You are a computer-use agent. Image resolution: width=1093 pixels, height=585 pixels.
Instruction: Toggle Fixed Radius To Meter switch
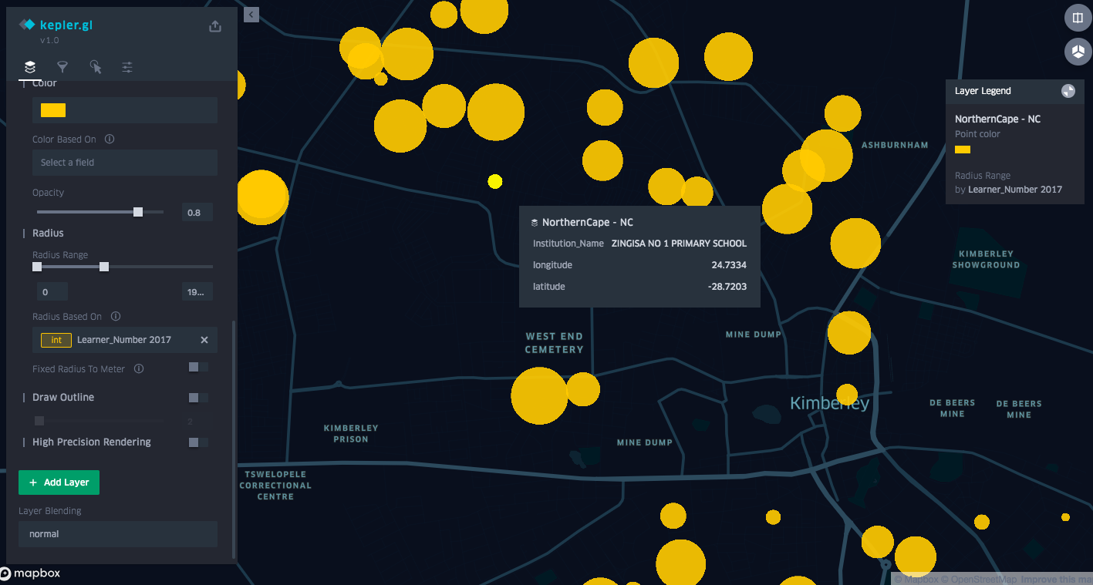click(x=198, y=367)
